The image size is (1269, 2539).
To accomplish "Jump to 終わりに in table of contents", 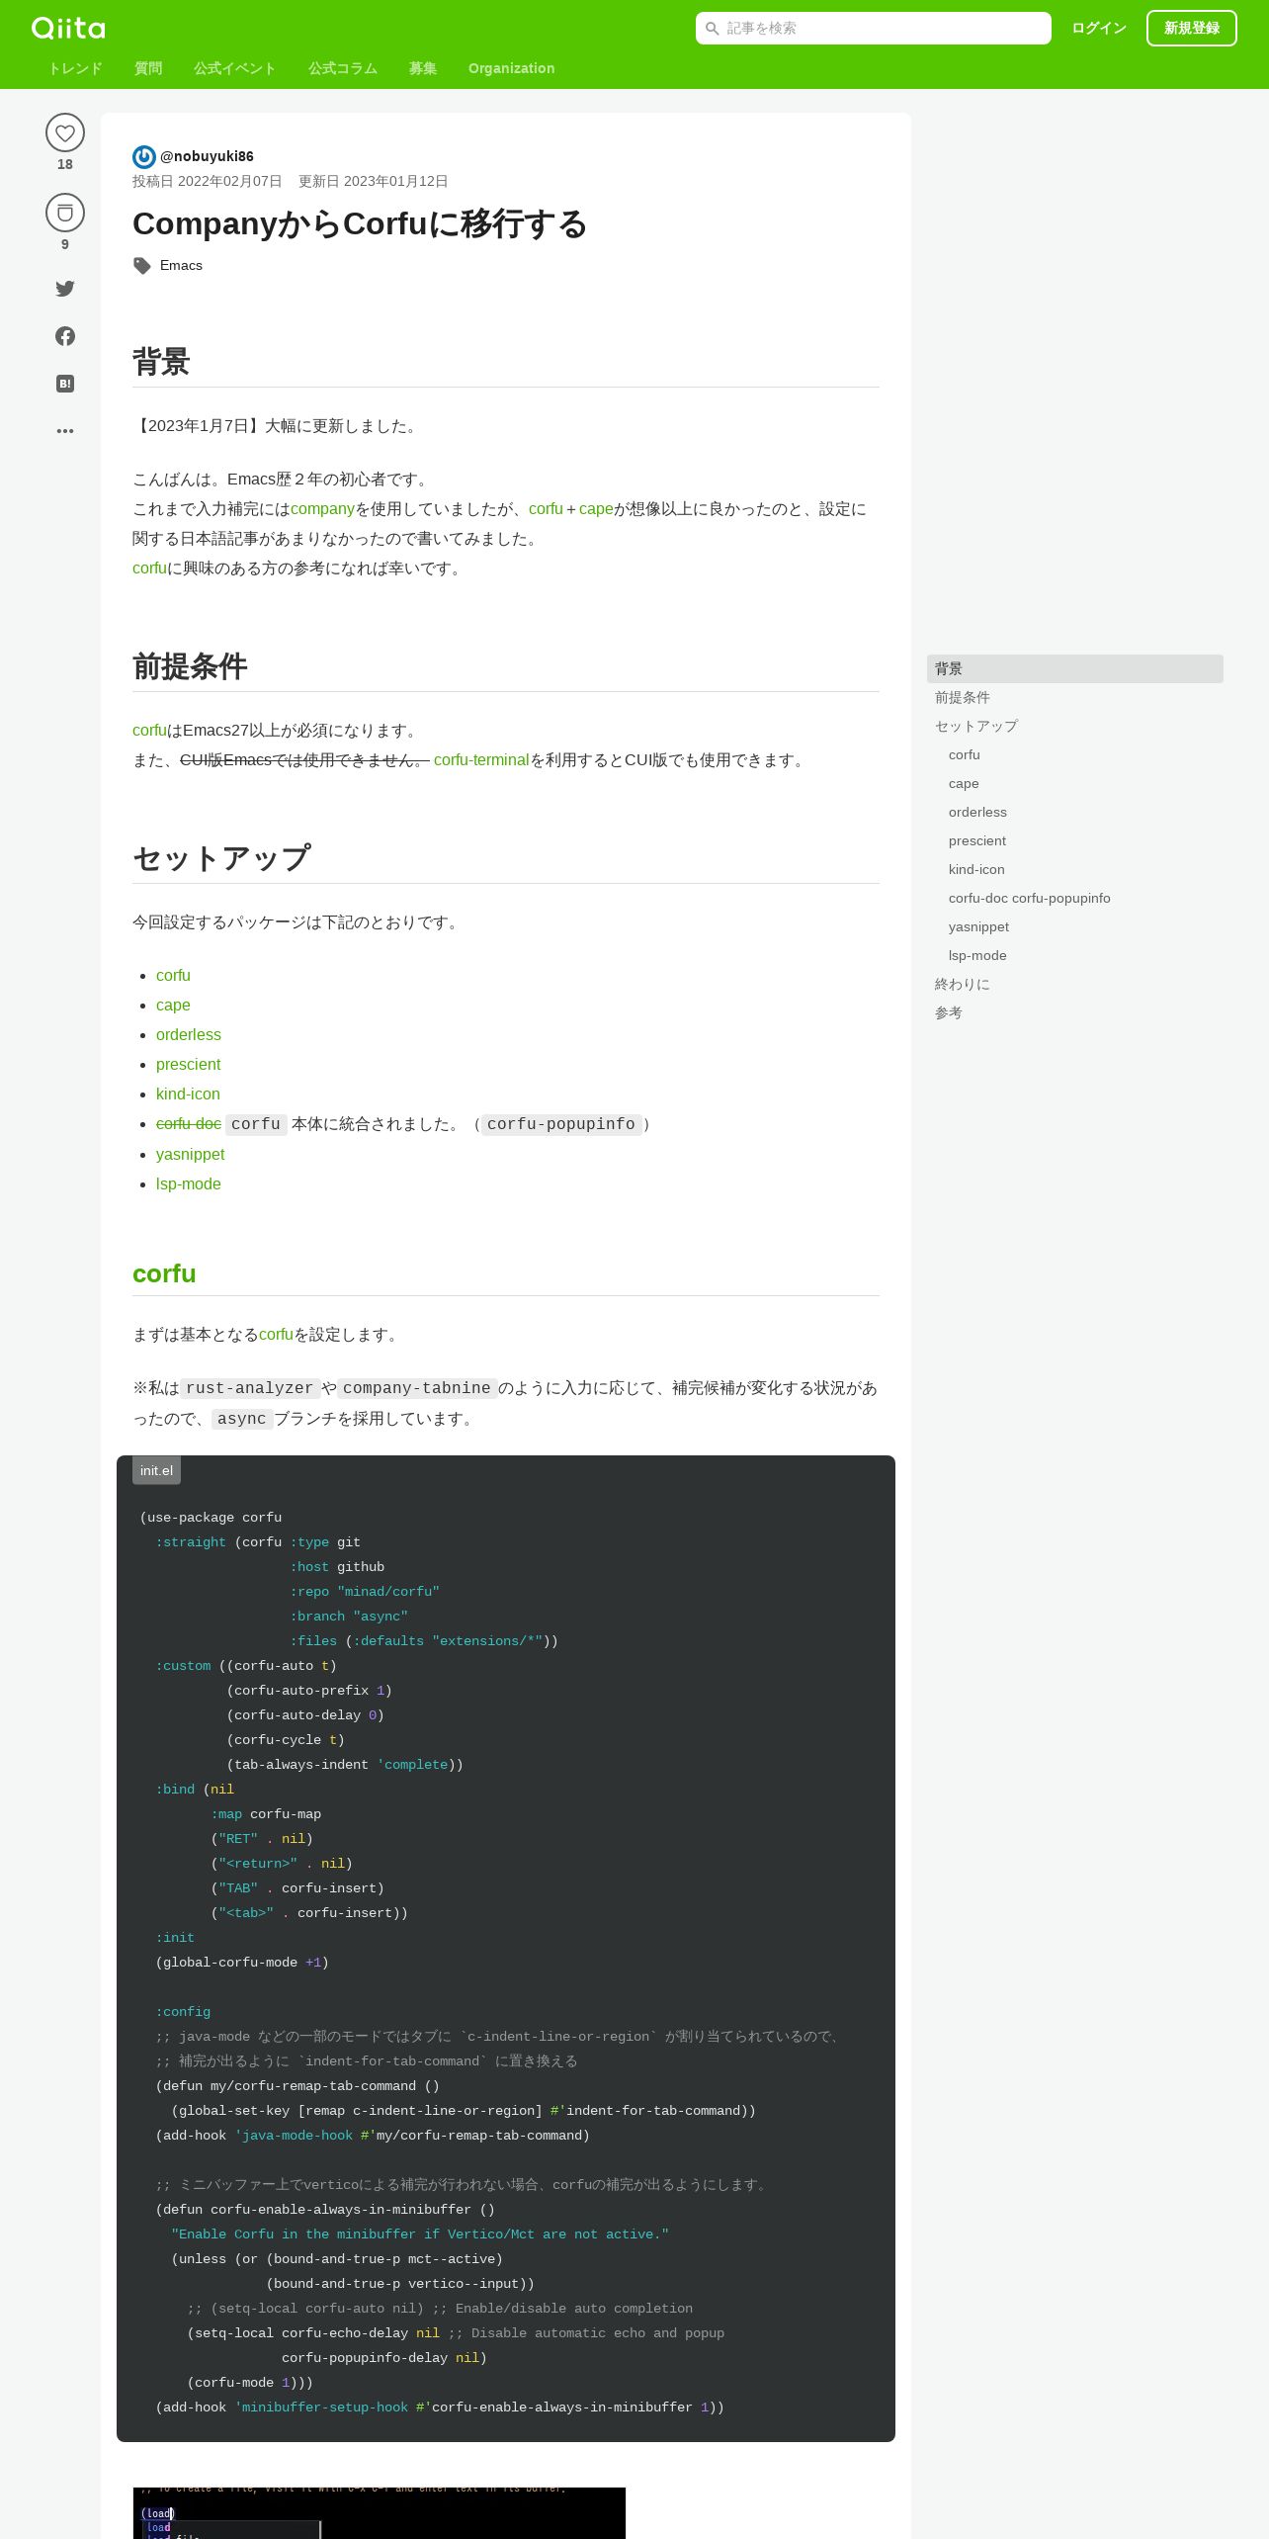I will click(1075, 984).
